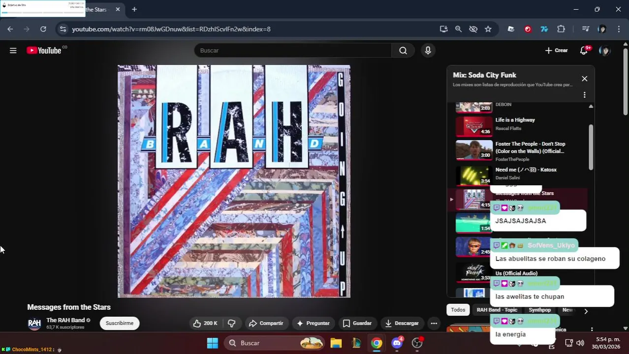Open Discord from the taskbar

397,343
